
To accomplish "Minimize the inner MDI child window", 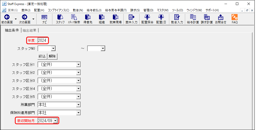I will [242, 10].
